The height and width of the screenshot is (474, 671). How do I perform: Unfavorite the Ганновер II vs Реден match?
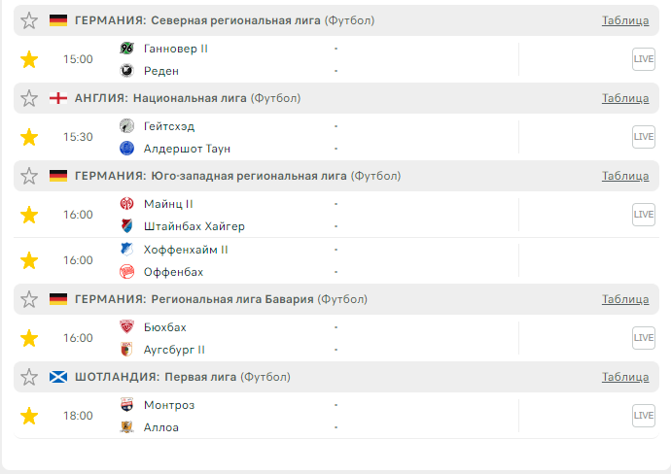29,59
